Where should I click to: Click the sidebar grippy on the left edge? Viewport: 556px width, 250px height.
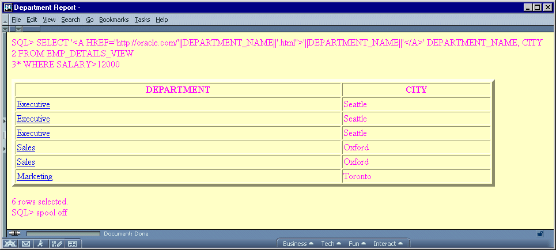(4, 135)
